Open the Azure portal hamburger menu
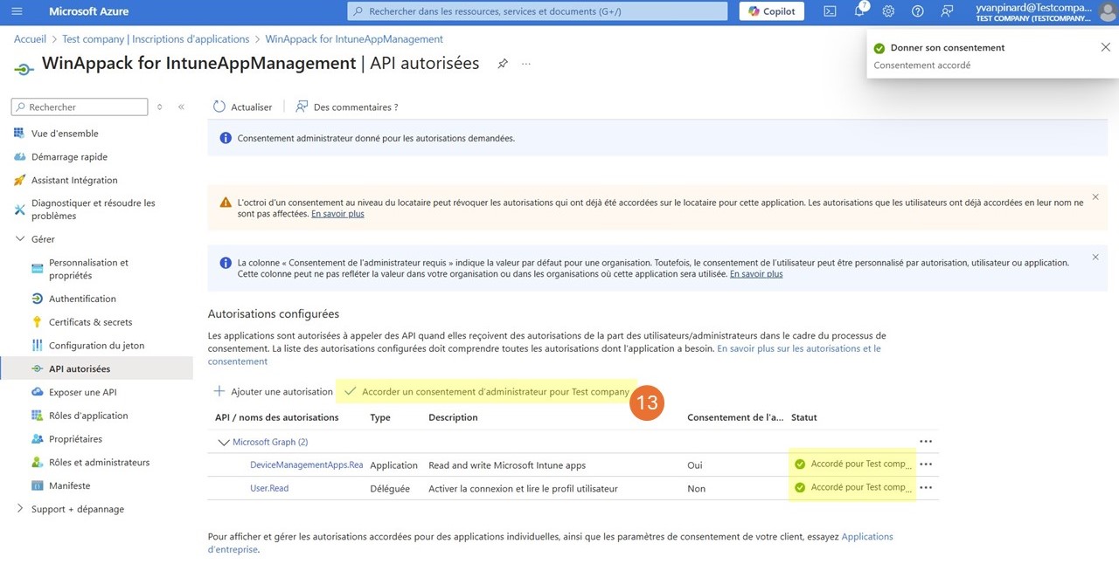Viewport: 1119px width, 564px height. tap(17, 11)
